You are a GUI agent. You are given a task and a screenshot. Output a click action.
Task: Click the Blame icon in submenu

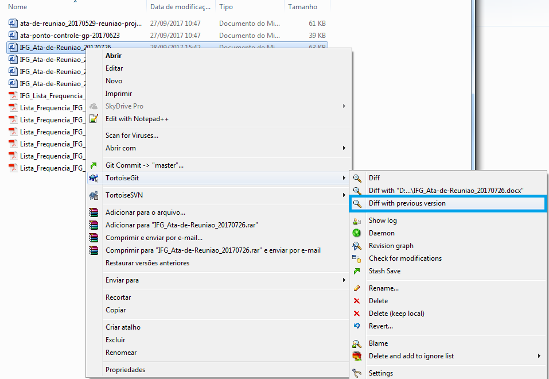tap(357, 343)
